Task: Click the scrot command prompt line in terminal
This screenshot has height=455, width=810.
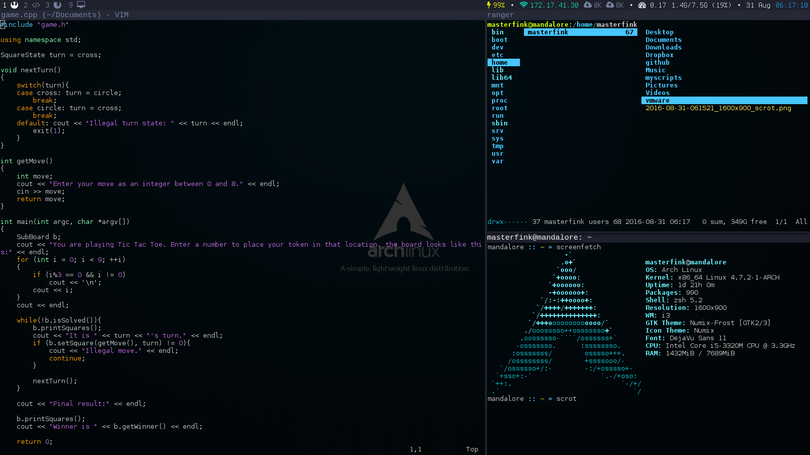Action: coord(532,398)
